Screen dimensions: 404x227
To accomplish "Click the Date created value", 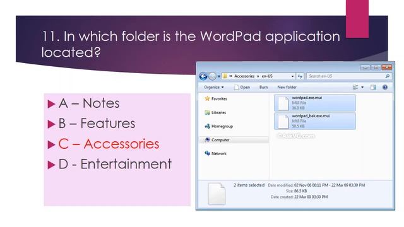I will click(x=311, y=197).
